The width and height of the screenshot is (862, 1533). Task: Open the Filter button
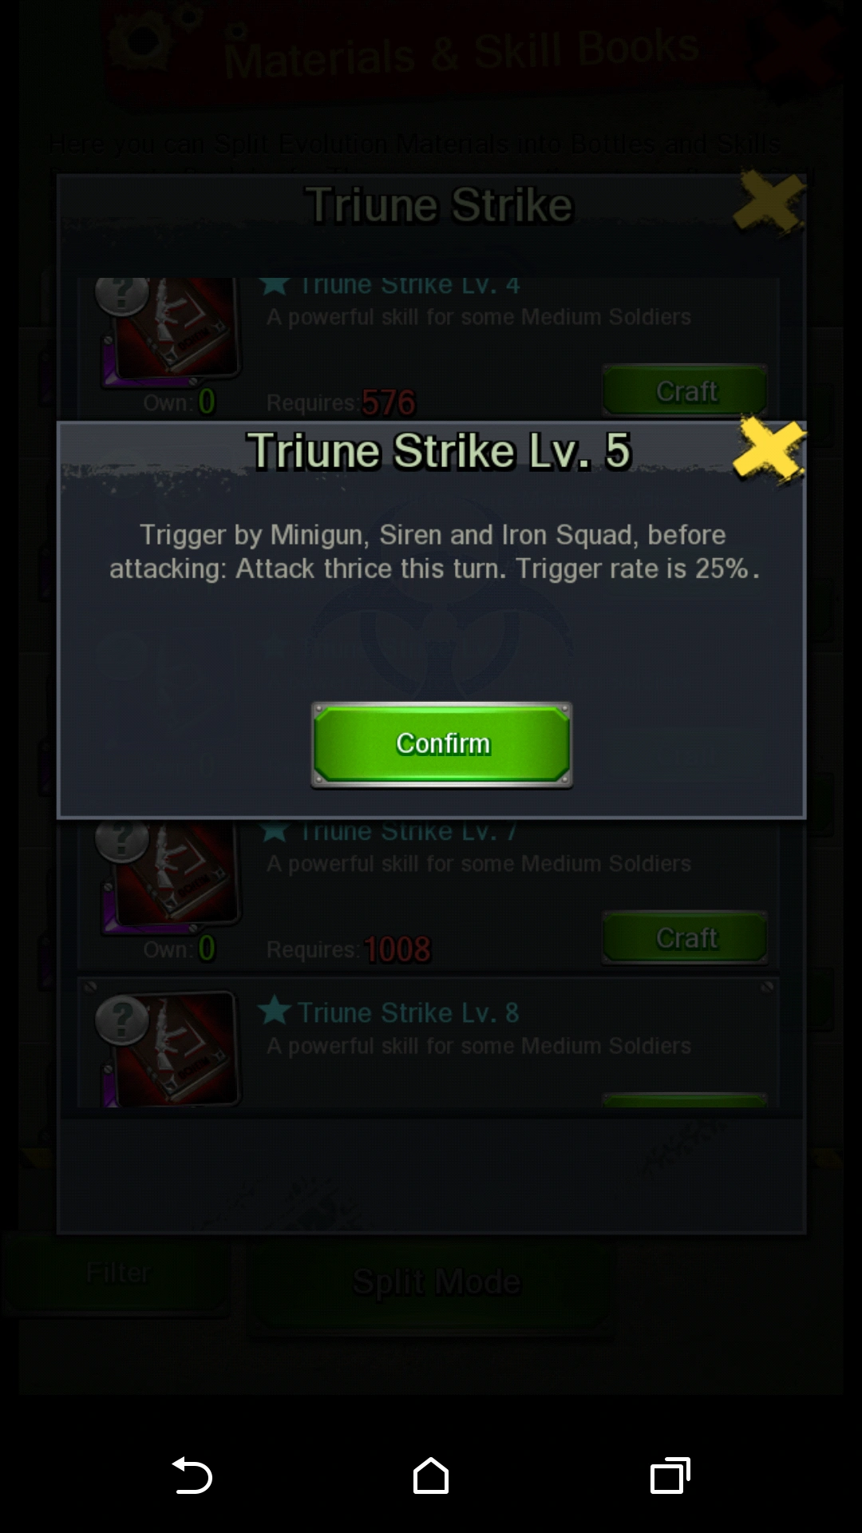(117, 1273)
